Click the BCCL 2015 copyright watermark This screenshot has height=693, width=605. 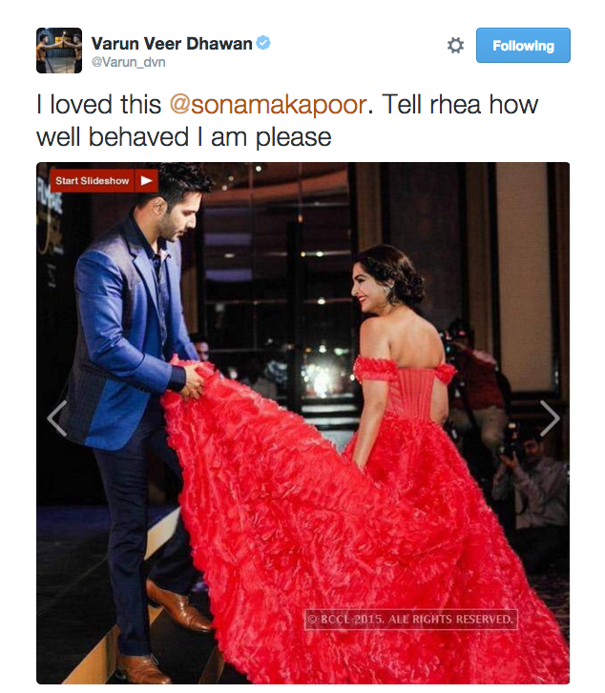point(410,620)
